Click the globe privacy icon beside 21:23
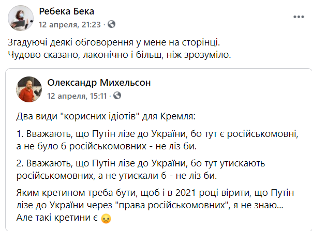Image resolution: width=312 pixels, height=231 pixels. coord(111,24)
